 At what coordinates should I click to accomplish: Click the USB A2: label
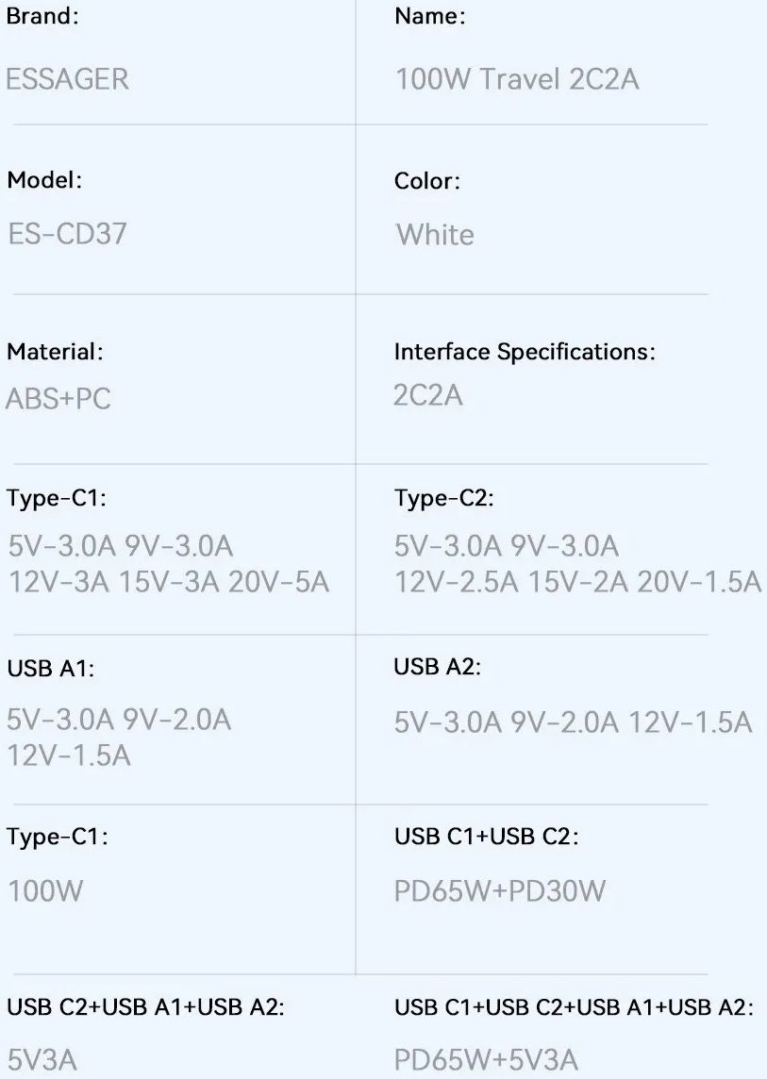[x=438, y=667]
